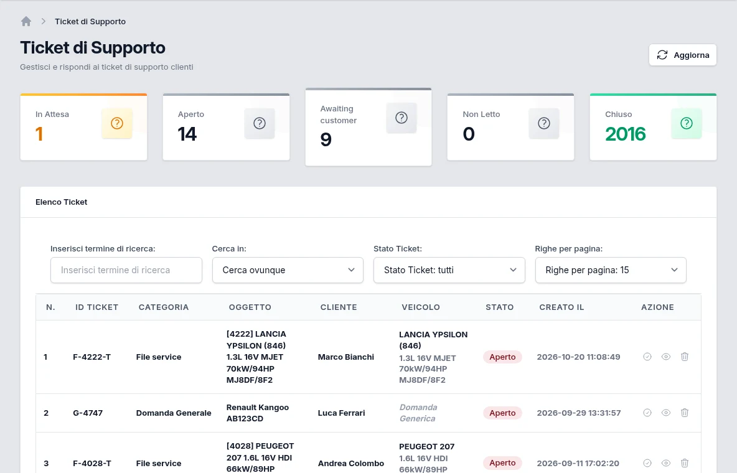Select the Non Letto stat card
The height and width of the screenshot is (473, 737).
coord(511,127)
